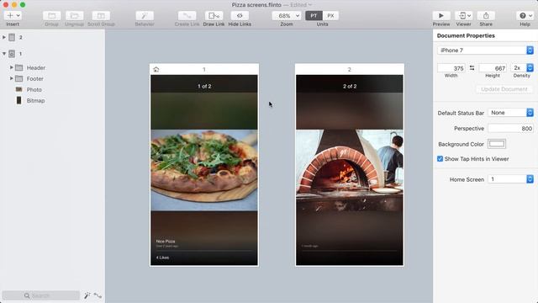Switch units to PT
538x303 pixels.
pyautogui.click(x=314, y=15)
